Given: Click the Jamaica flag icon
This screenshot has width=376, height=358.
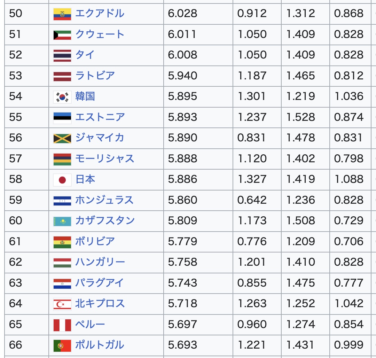Looking at the screenshot, I should [62, 138].
